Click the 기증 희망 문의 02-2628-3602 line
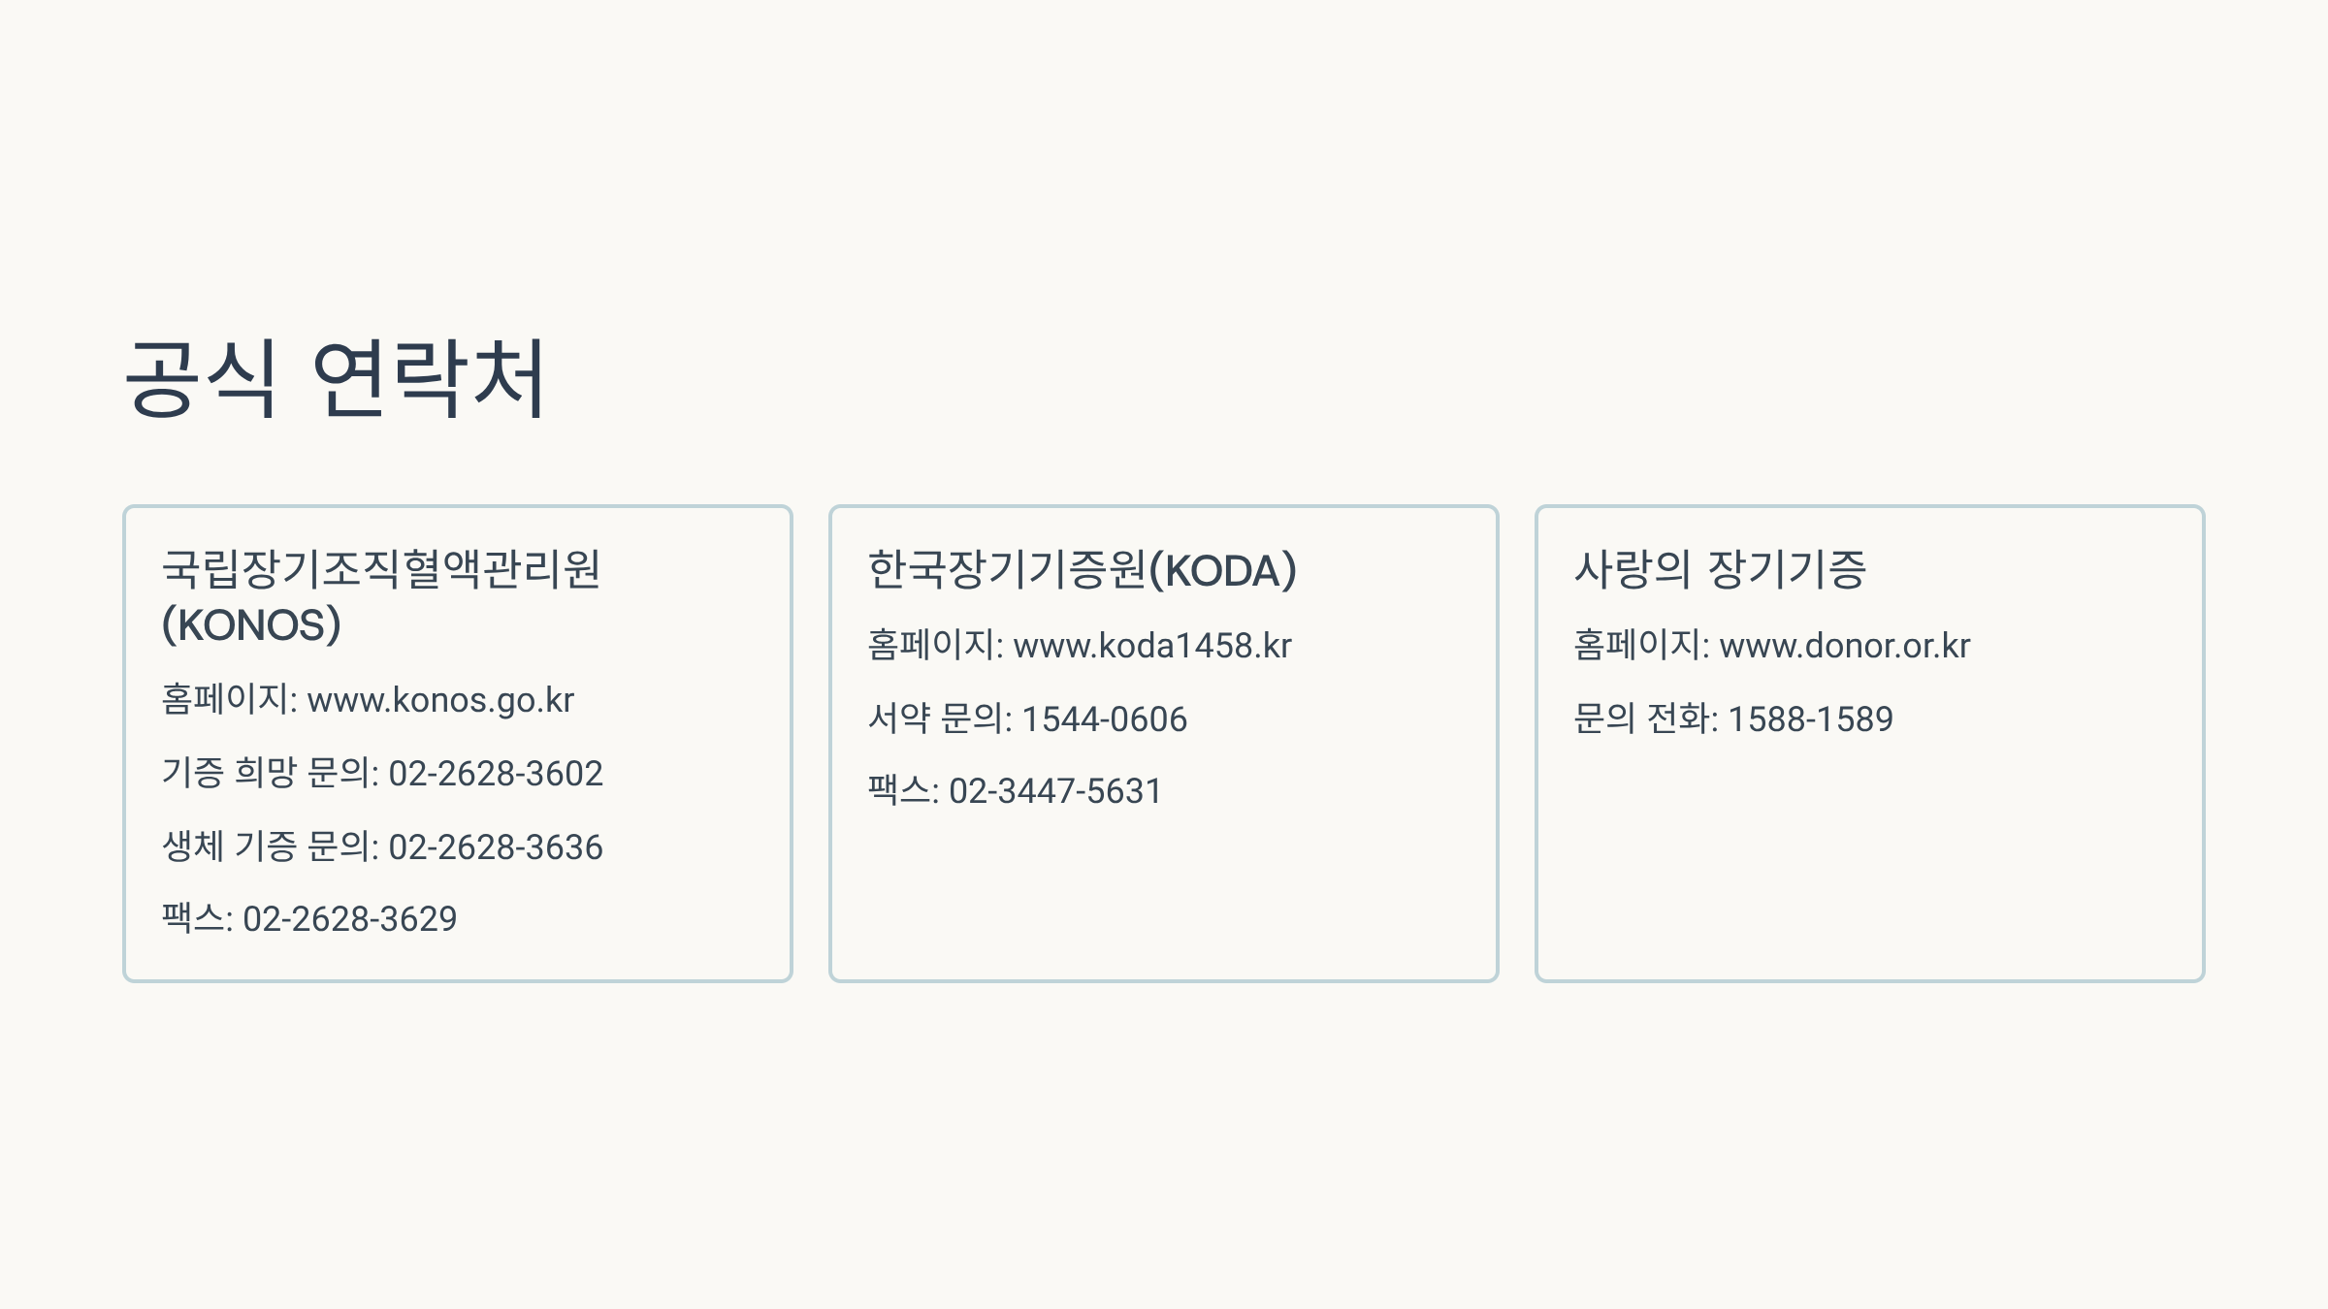This screenshot has height=1309, width=2328. tap(382, 773)
